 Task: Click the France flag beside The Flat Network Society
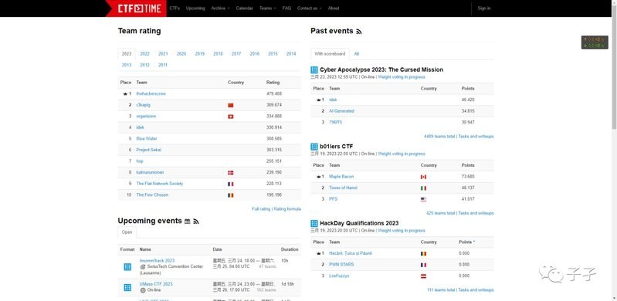coord(231,184)
